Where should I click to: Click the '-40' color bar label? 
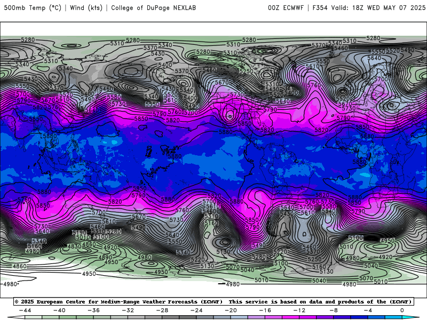pos(59,310)
